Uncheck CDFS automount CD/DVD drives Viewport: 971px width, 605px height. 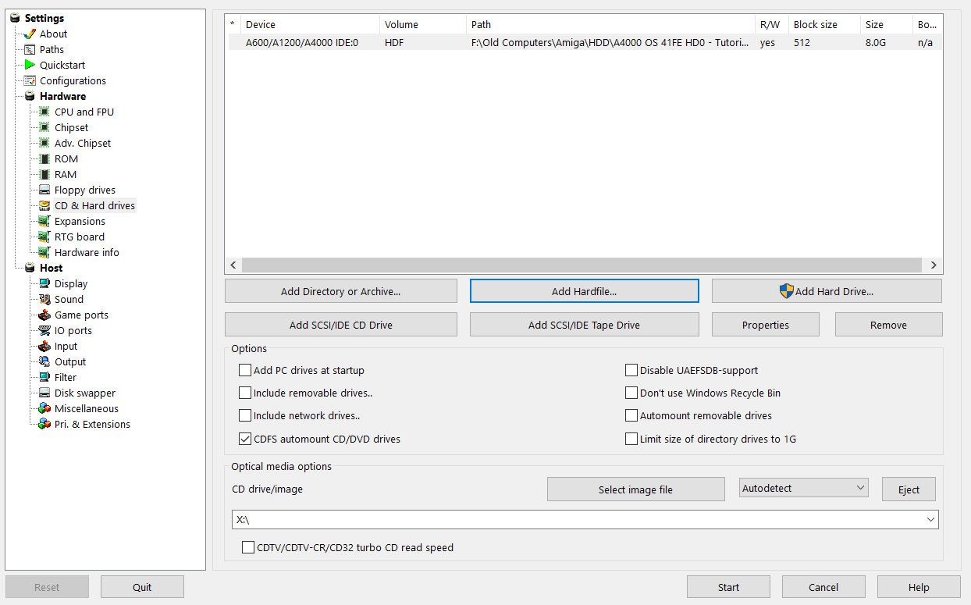point(245,439)
